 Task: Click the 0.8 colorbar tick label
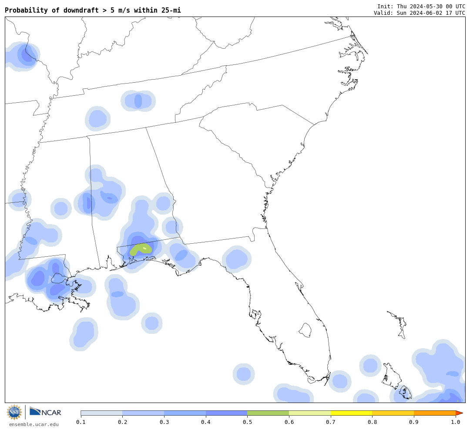click(x=372, y=422)
